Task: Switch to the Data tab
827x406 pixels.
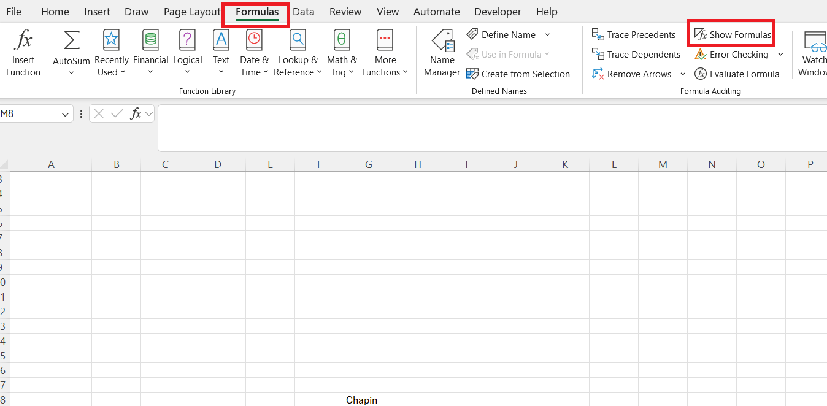Action: point(304,11)
